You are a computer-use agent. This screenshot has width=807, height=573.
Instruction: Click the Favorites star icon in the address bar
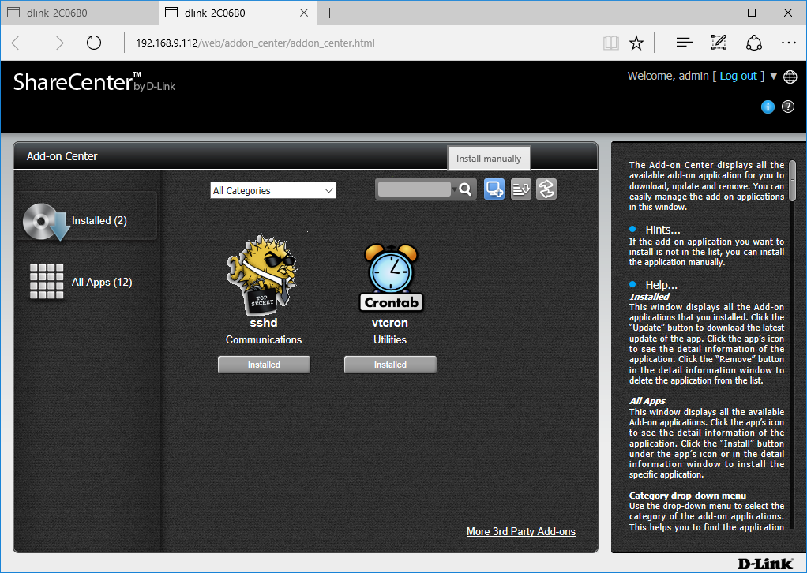(636, 43)
